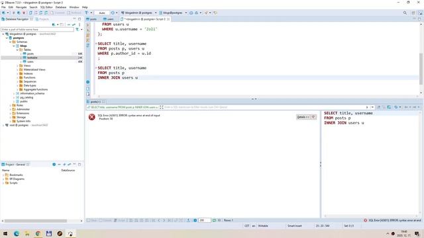This screenshot has width=424, height=238.
Task: Switch to the Projects panel tab
Action: (42, 19)
